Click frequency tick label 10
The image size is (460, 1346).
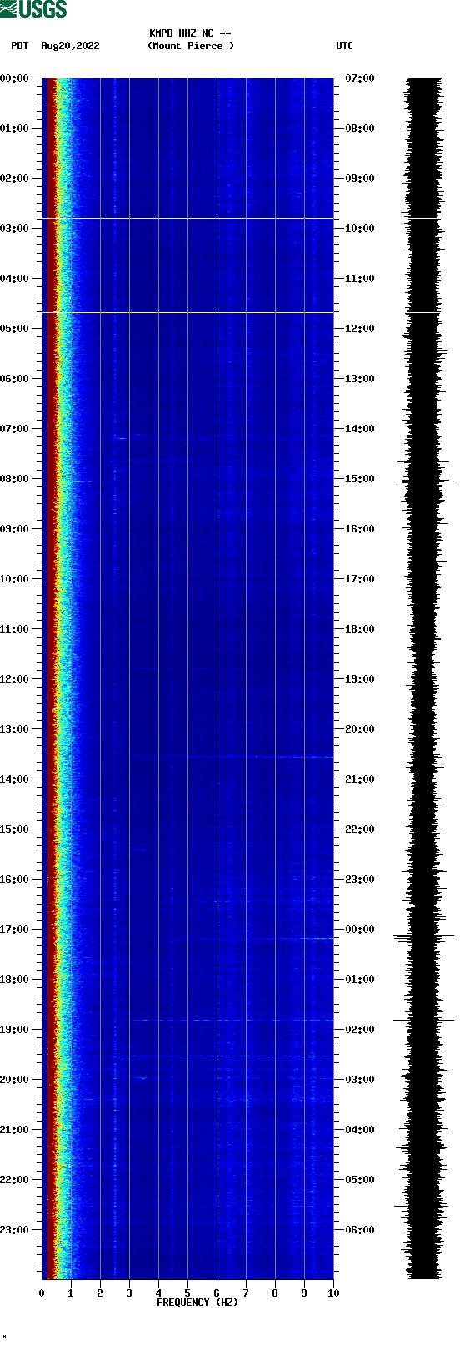[333, 1293]
